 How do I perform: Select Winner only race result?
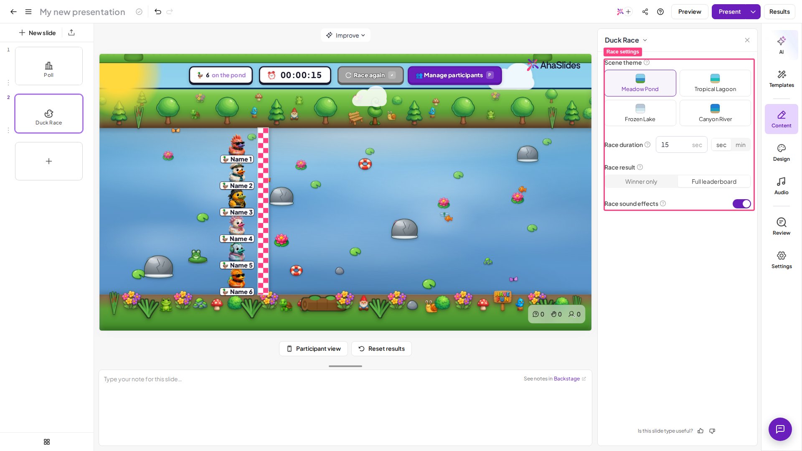[x=641, y=182]
